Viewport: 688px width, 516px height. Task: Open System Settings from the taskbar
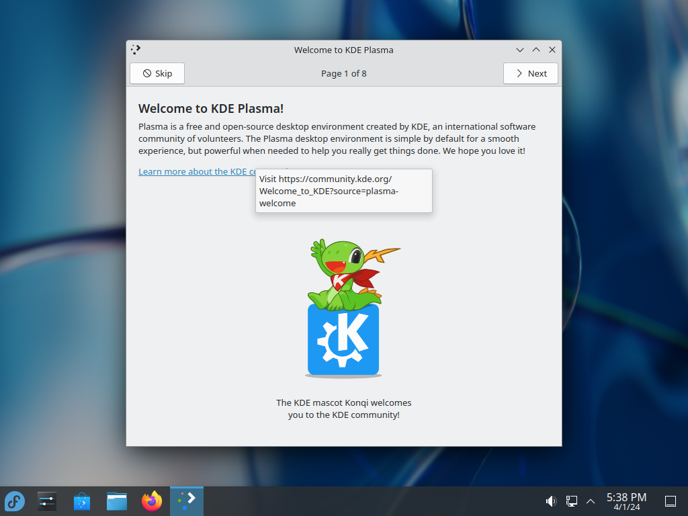(x=47, y=501)
